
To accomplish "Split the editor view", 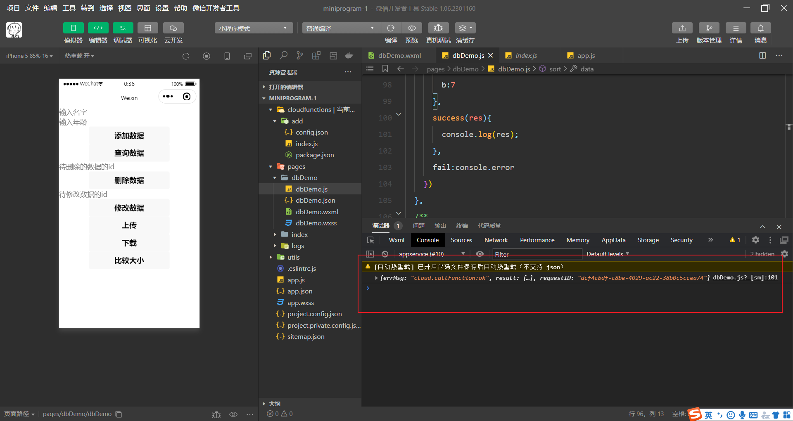I will coord(762,55).
